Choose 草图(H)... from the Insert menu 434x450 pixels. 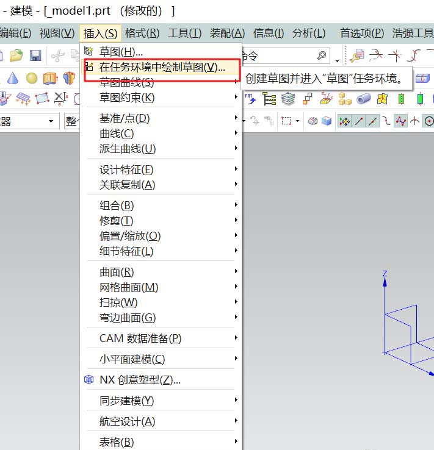(x=162, y=52)
